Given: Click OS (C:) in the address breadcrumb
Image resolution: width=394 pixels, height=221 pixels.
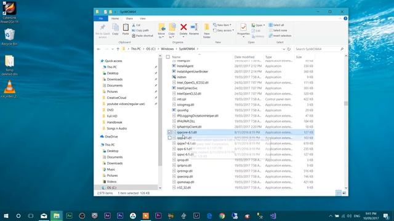Looking at the screenshot, I should [151, 49].
